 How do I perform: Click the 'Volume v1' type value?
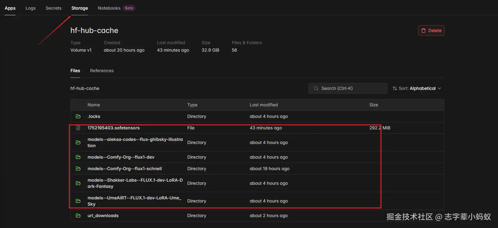point(81,50)
